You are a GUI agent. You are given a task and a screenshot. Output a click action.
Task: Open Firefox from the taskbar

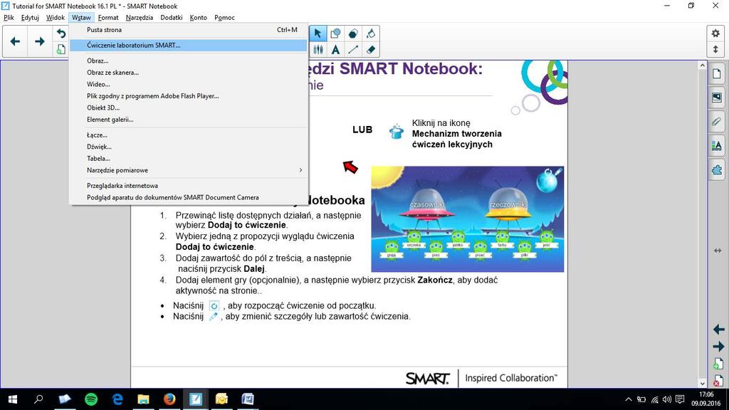(169, 399)
